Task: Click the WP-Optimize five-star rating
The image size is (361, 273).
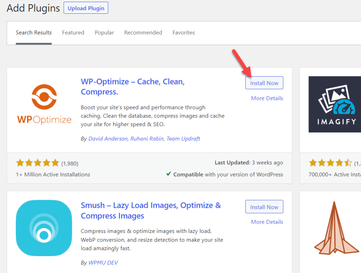Action: click(x=38, y=163)
